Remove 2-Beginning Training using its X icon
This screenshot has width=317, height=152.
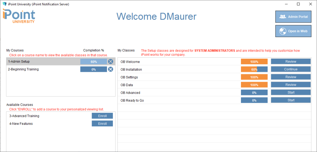pyautogui.click(x=110, y=69)
